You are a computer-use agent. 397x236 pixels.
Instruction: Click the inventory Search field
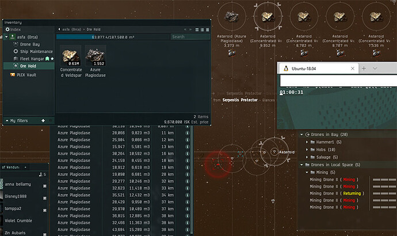coord(190,37)
